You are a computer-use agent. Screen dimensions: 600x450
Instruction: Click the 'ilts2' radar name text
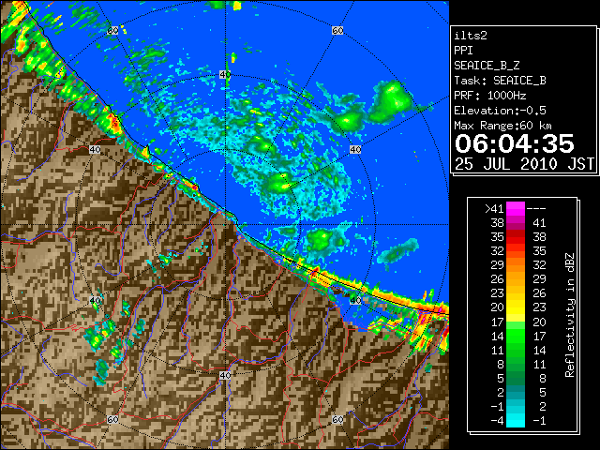(x=471, y=36)
